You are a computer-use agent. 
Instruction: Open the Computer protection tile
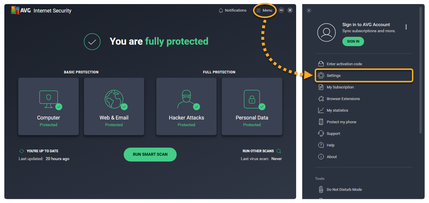click(48, 106)
